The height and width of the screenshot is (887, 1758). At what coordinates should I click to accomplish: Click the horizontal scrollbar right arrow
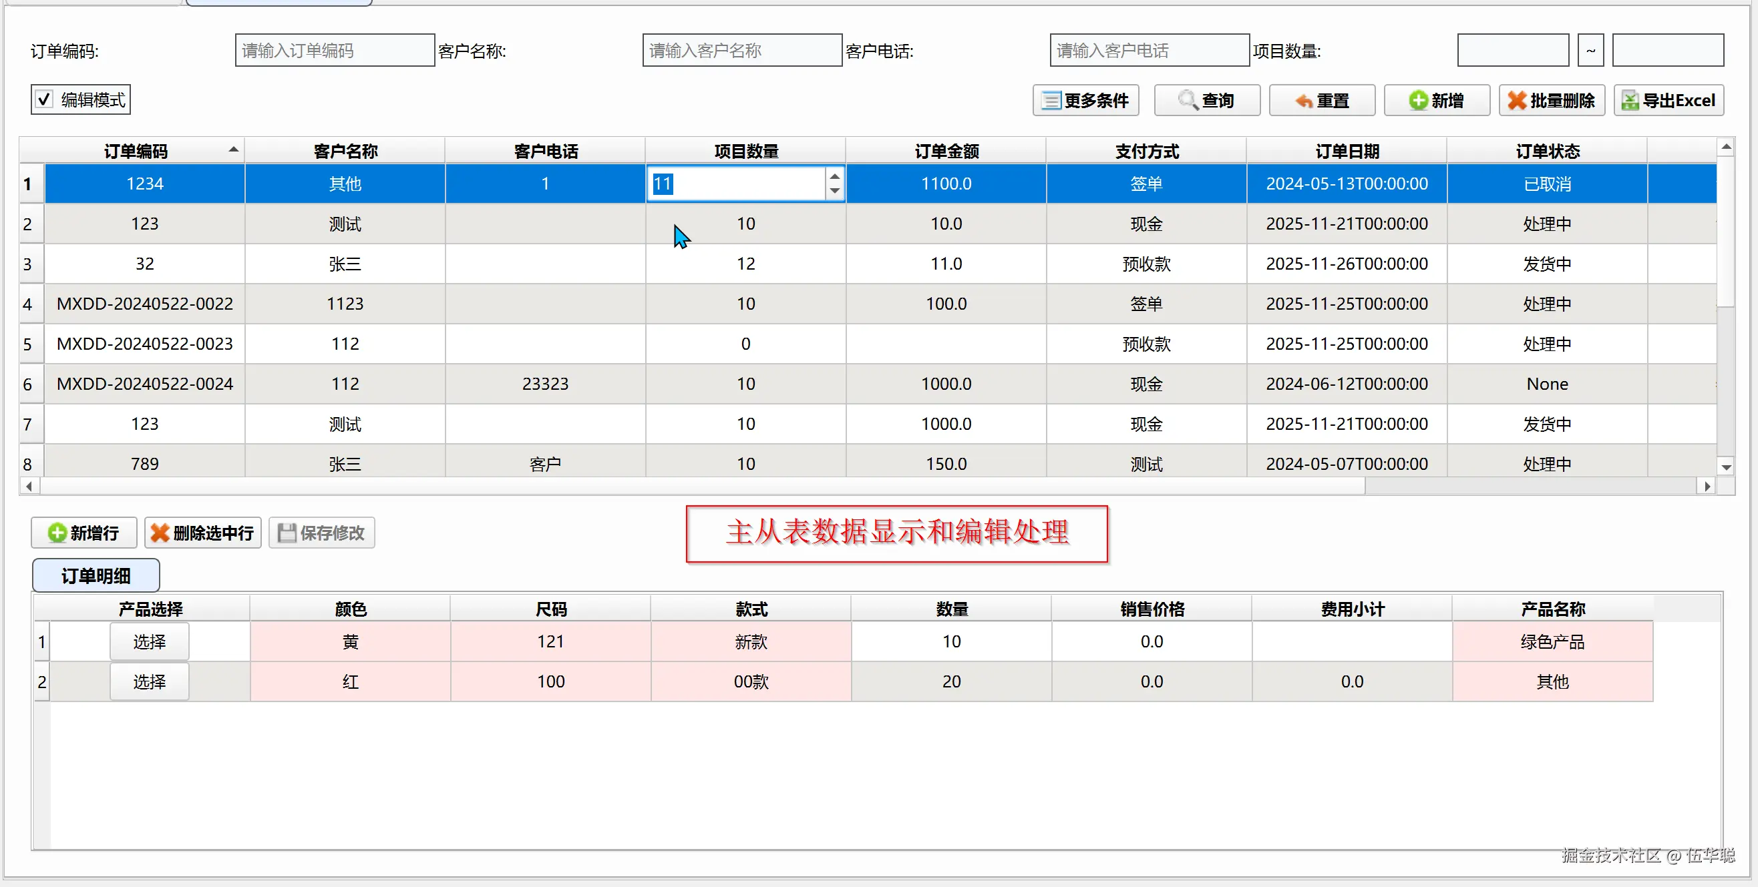(x=1707, y=486)
